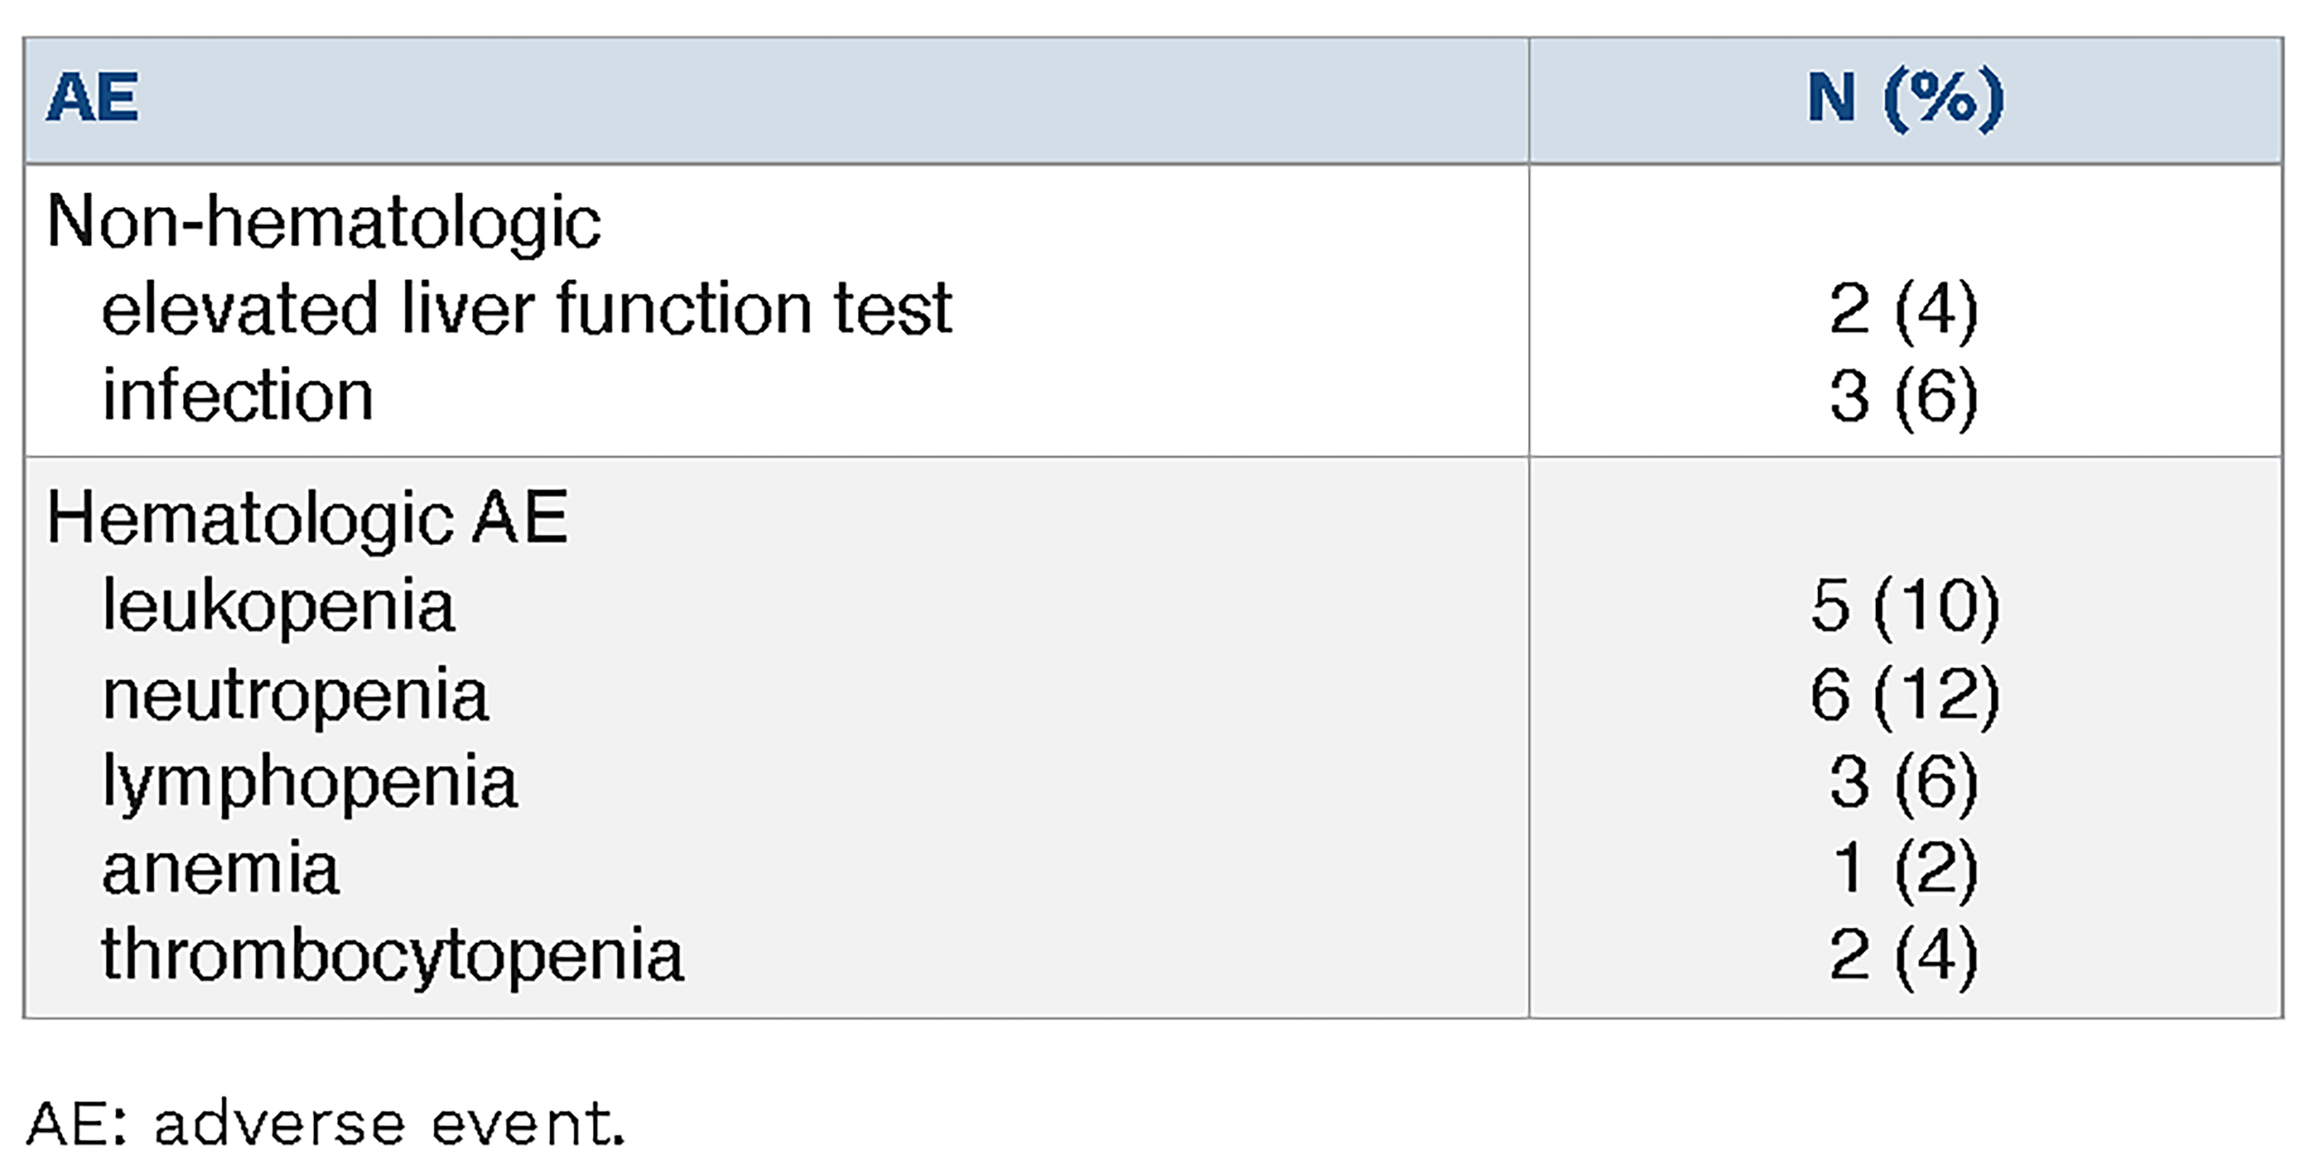The width and height of the screenshot is (2319, 1174).
Task: Select the neutropenia row label
Action: 295,694
